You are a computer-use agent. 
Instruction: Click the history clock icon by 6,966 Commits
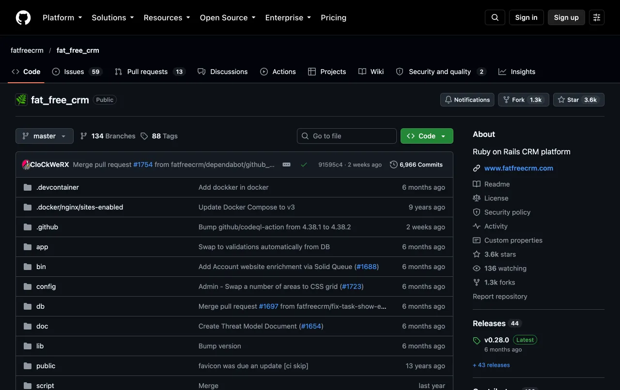coord(394,165)
